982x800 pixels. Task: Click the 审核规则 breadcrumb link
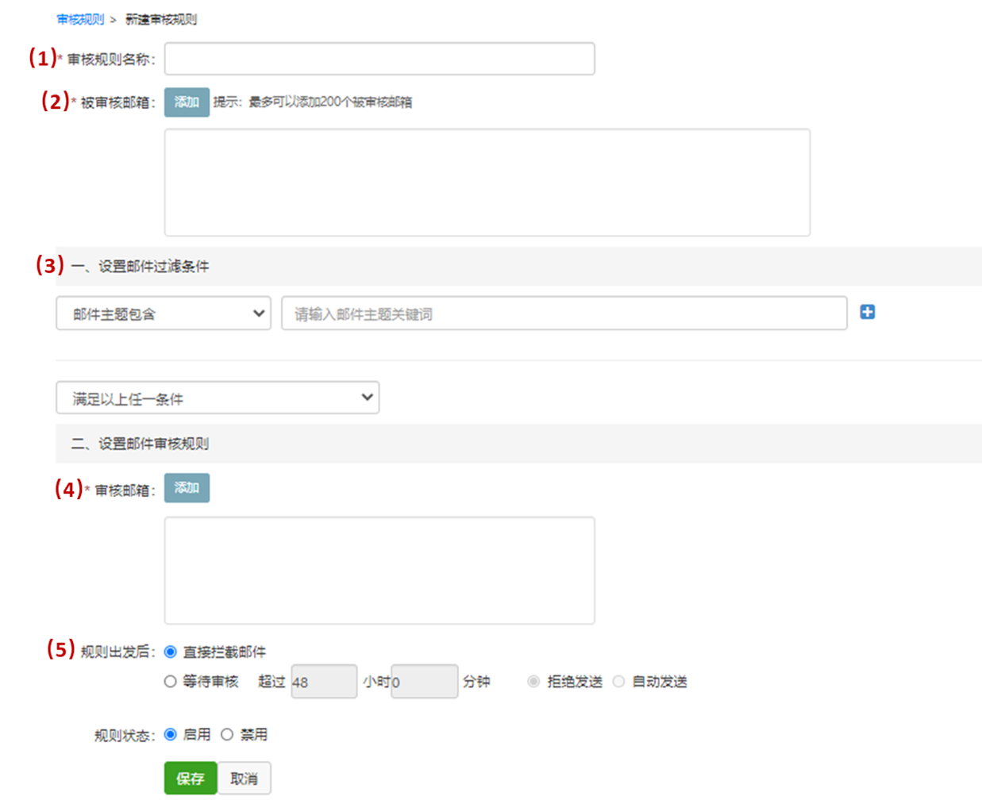point(80,19)
